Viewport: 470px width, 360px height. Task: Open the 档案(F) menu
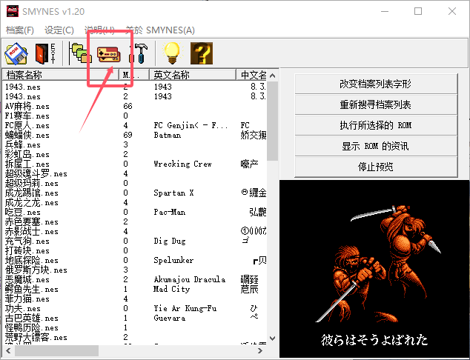point(20,30)
